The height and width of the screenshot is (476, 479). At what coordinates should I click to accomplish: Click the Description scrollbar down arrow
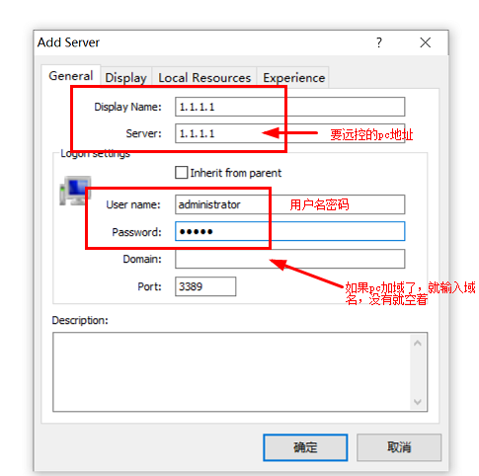tap(418, 402)
